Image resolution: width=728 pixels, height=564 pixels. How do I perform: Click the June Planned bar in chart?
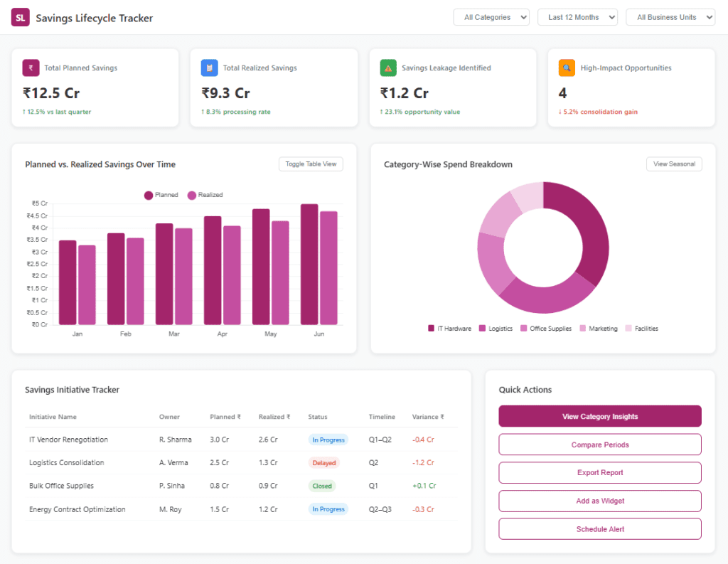pos(309,265)
